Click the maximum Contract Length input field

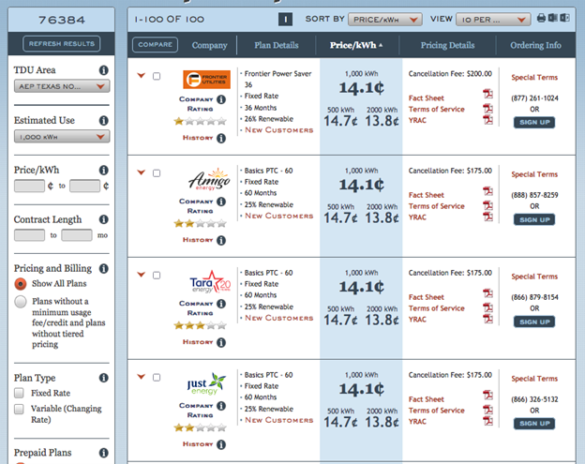(x=77, y=235)
